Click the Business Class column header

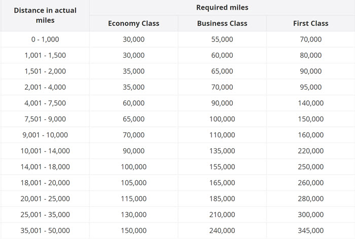tap(222, 23)
